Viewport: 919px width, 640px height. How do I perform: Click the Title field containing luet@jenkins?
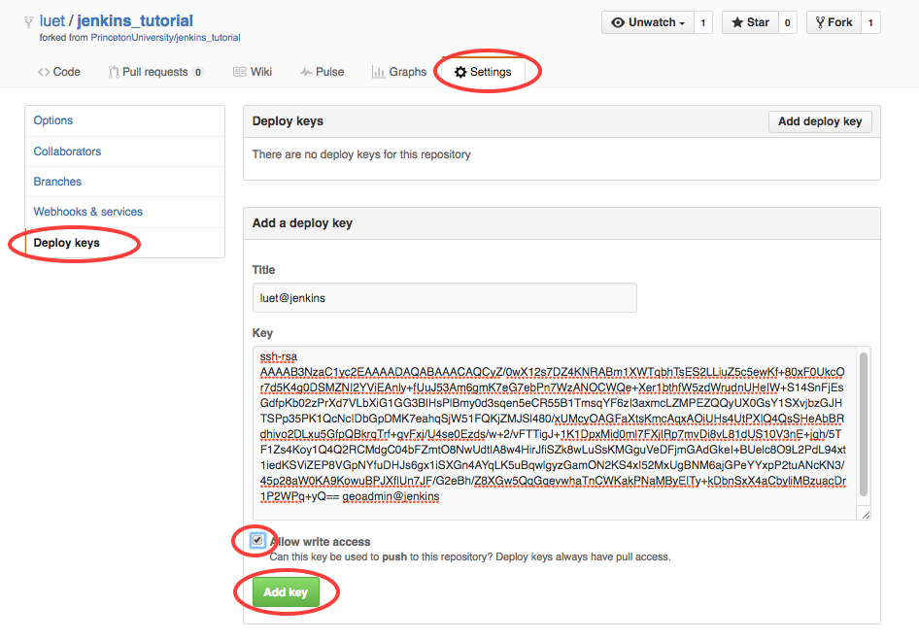pyautogui.click(x=444, y=298)
